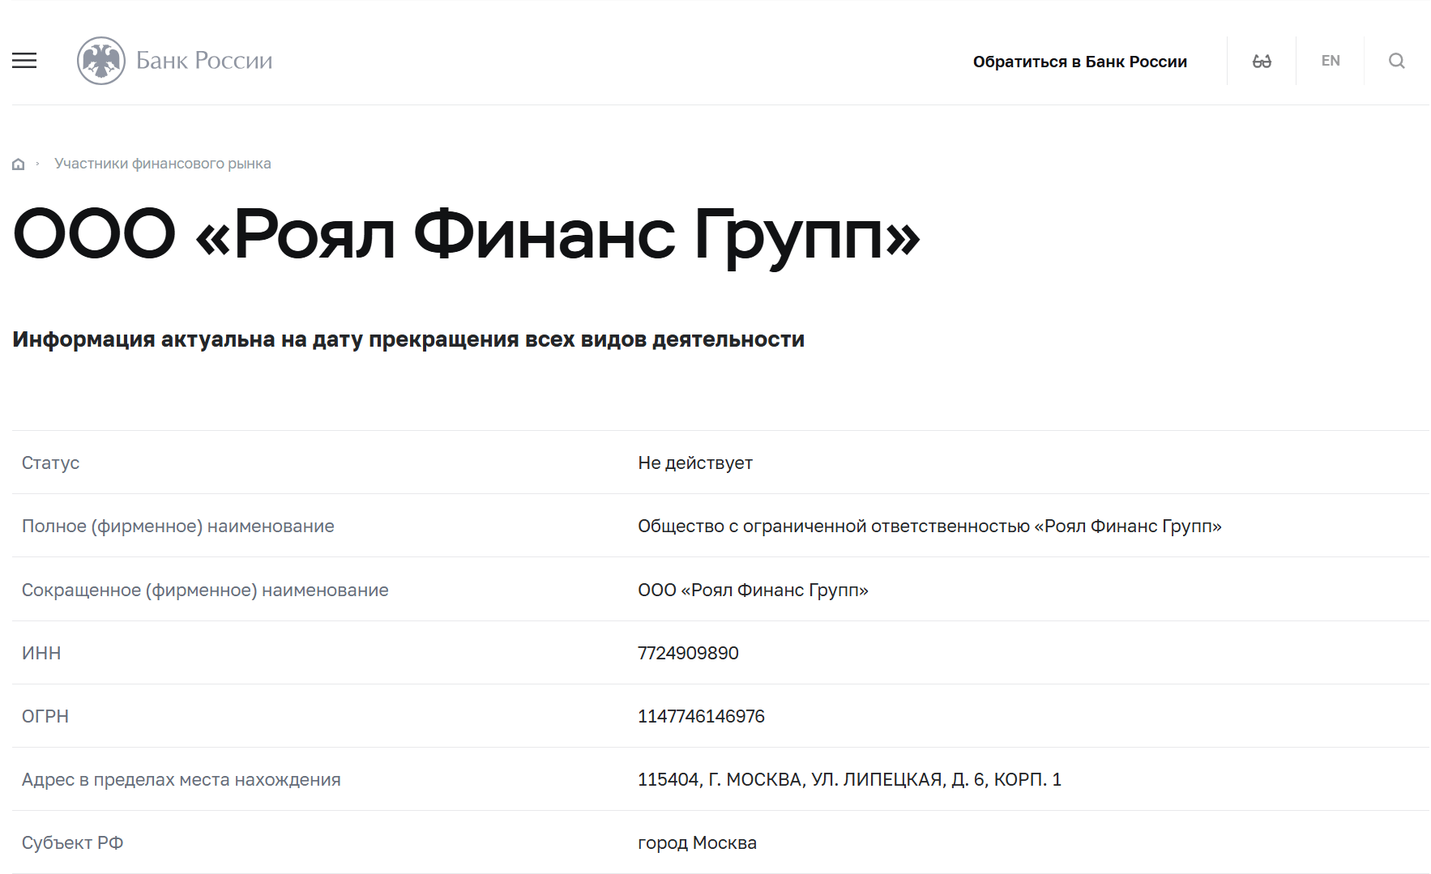Viewport: 1431px width, 874px height.
Task: Click the «Статус» row label
Action: (x=50, y=463)
